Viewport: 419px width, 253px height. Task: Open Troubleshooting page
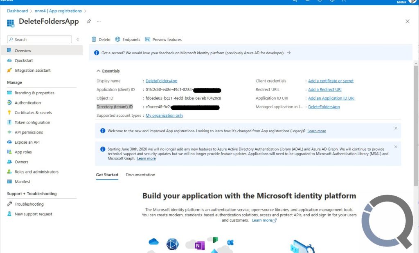pyautogui.click(x=29, y=204)
